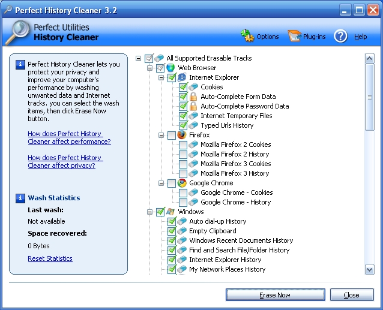Click the Firefox icon
This screenshot has height=310, width=383.
pos(182,135)
